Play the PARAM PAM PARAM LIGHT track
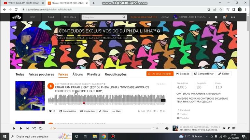Screen dimensions: 250x140 (x=51, y=86)
